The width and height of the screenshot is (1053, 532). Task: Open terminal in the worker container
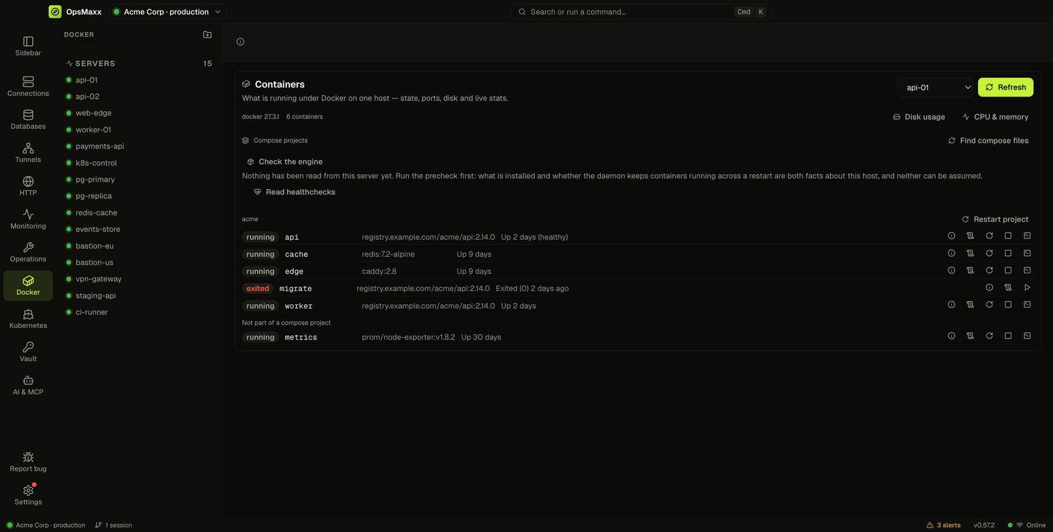click(x=1027, y=305)
